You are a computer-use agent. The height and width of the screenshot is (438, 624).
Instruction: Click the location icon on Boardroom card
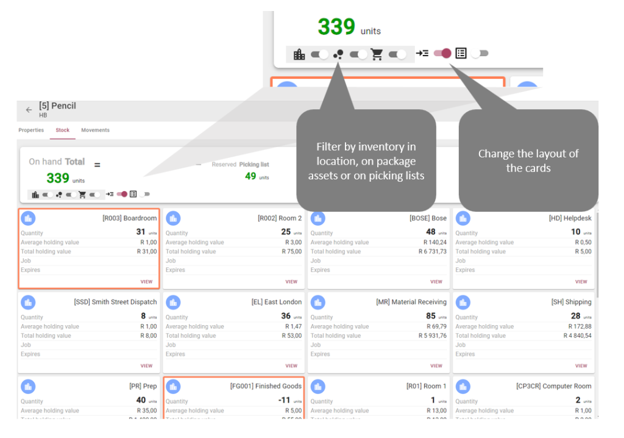point(28,218)
